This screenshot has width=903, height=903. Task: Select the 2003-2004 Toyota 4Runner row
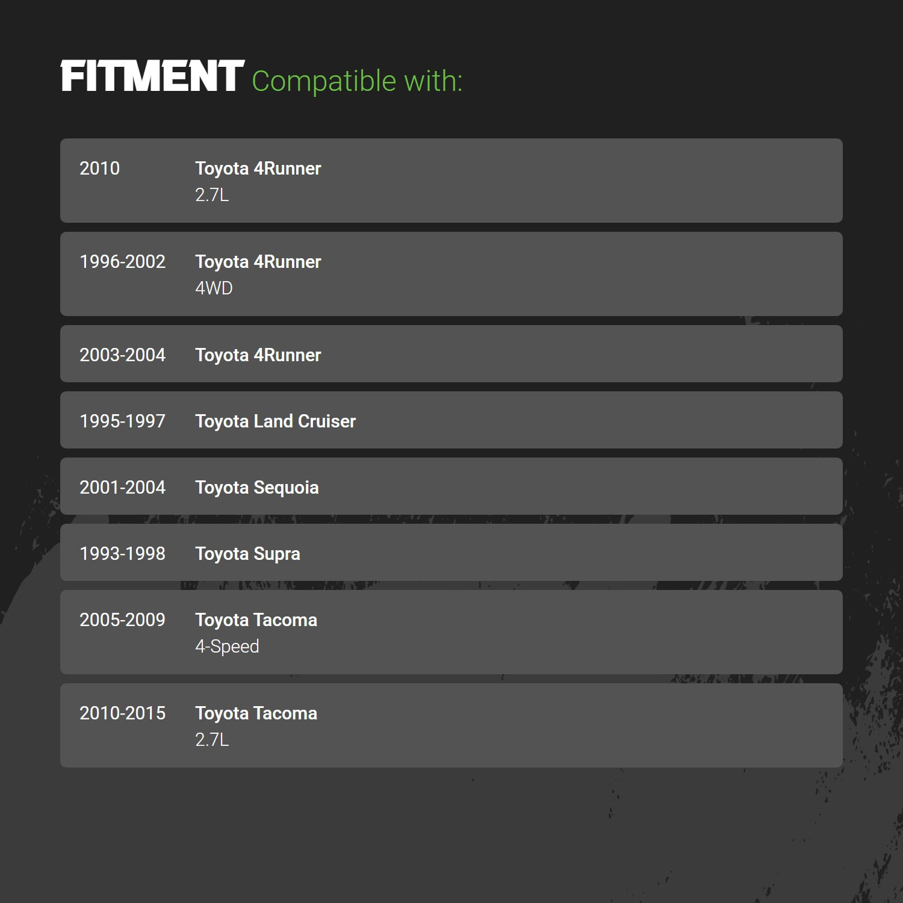pyautogui.click(x=451, y=354)
